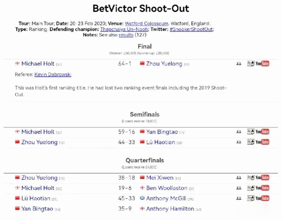
Task: Open YouTube icon for Lü Haotian vs McGill
Action: click(x=262, y=198)
